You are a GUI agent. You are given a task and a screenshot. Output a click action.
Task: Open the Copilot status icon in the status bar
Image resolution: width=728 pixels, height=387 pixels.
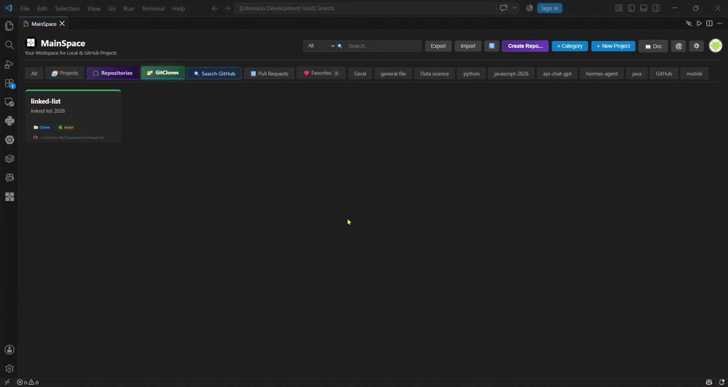(709, 382)
